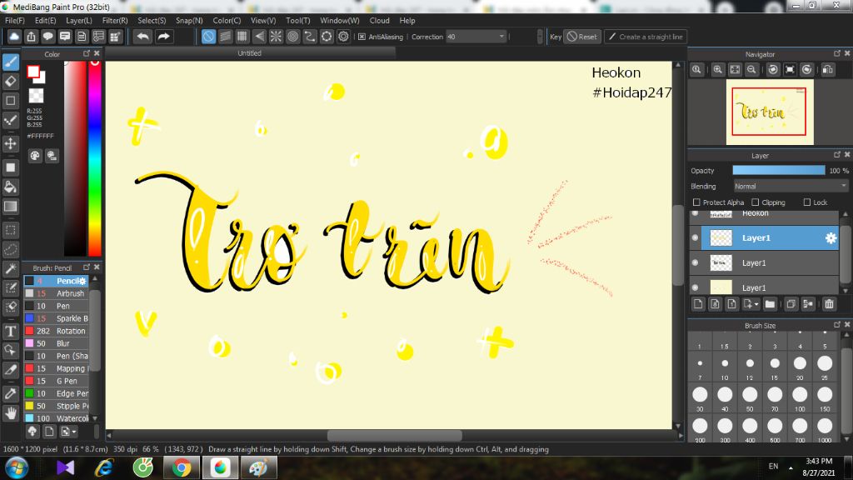853x480 pixels.
Task: Choose the Airbrush brush
Action: coord(57,293)
